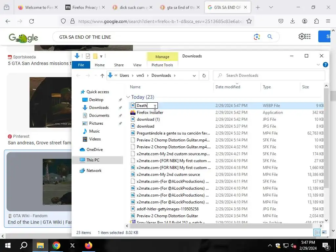Open Customize Quick Access Toolbar dropdown
The width and height of the screenshot is (336, 252).
101,56
